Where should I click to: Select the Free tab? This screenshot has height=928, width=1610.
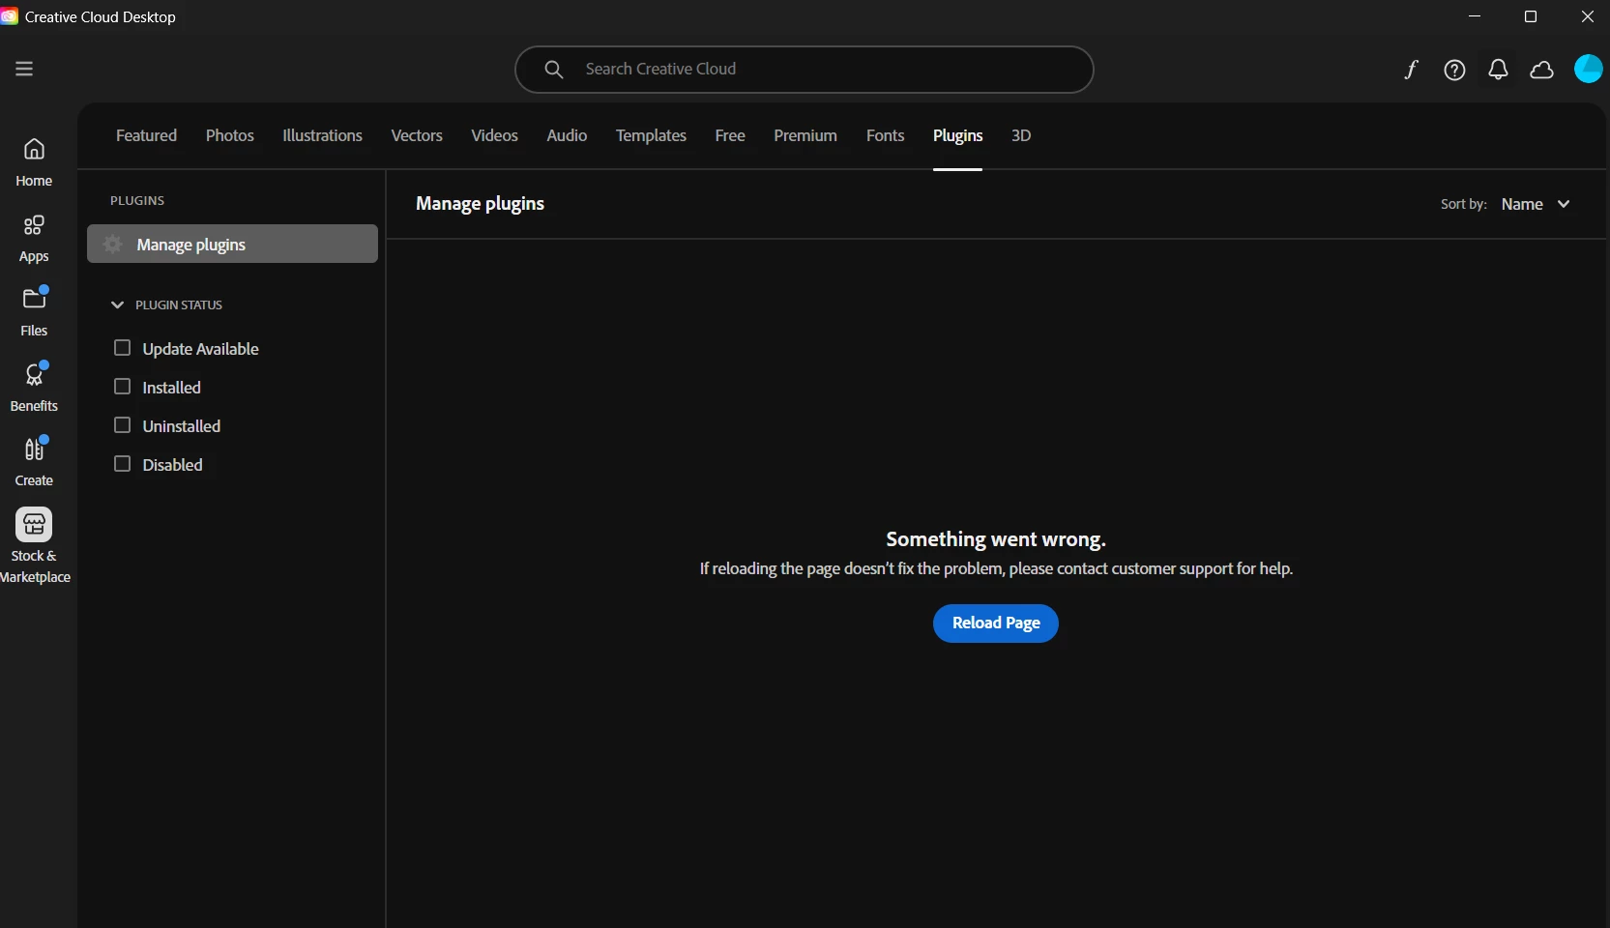coord(730,135)
